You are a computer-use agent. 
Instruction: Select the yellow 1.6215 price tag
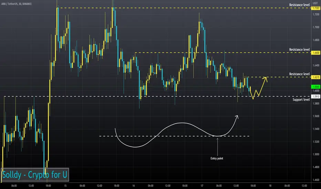pyautogui.click(x=316, y=77)
